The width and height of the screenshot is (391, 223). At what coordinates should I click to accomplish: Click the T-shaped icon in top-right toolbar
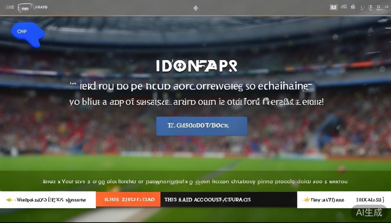pyautogui.click(x=378, y=7)
